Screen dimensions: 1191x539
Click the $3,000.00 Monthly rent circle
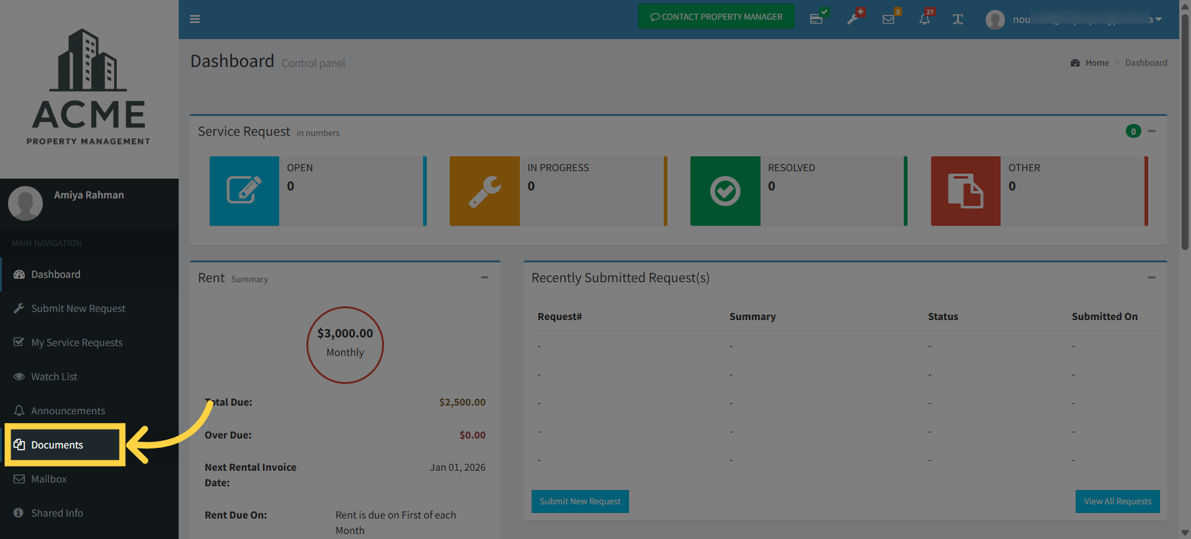346,345
